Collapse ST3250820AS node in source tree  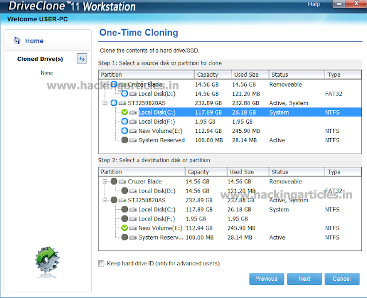point(105,103)
